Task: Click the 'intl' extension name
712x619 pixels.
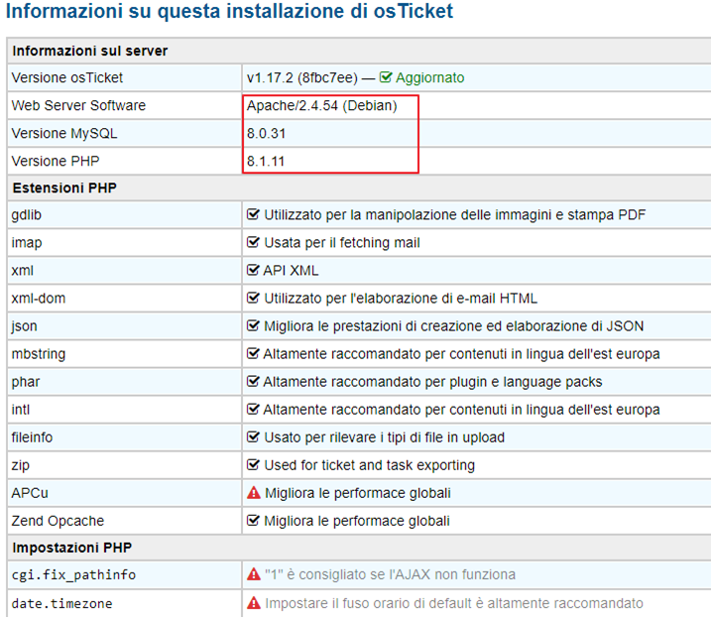Action: (x=21, y=410)
